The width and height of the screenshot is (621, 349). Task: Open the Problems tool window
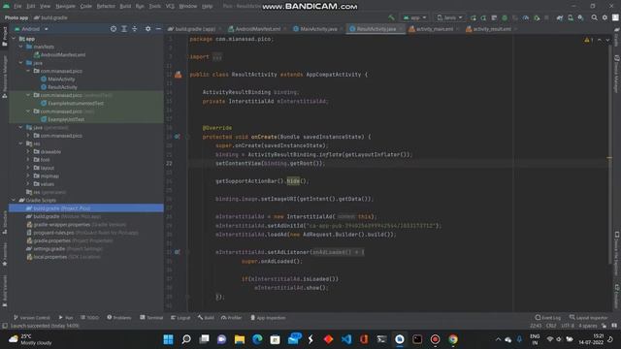118,318
